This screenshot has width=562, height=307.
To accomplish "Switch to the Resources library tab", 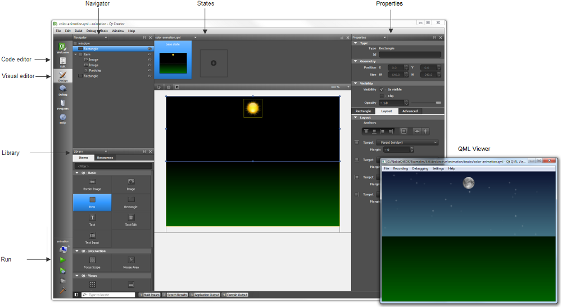I will pos(105,158).
